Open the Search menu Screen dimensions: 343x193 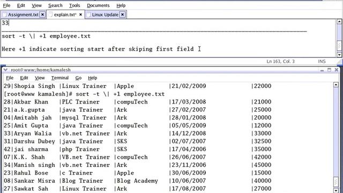(55, 5)
